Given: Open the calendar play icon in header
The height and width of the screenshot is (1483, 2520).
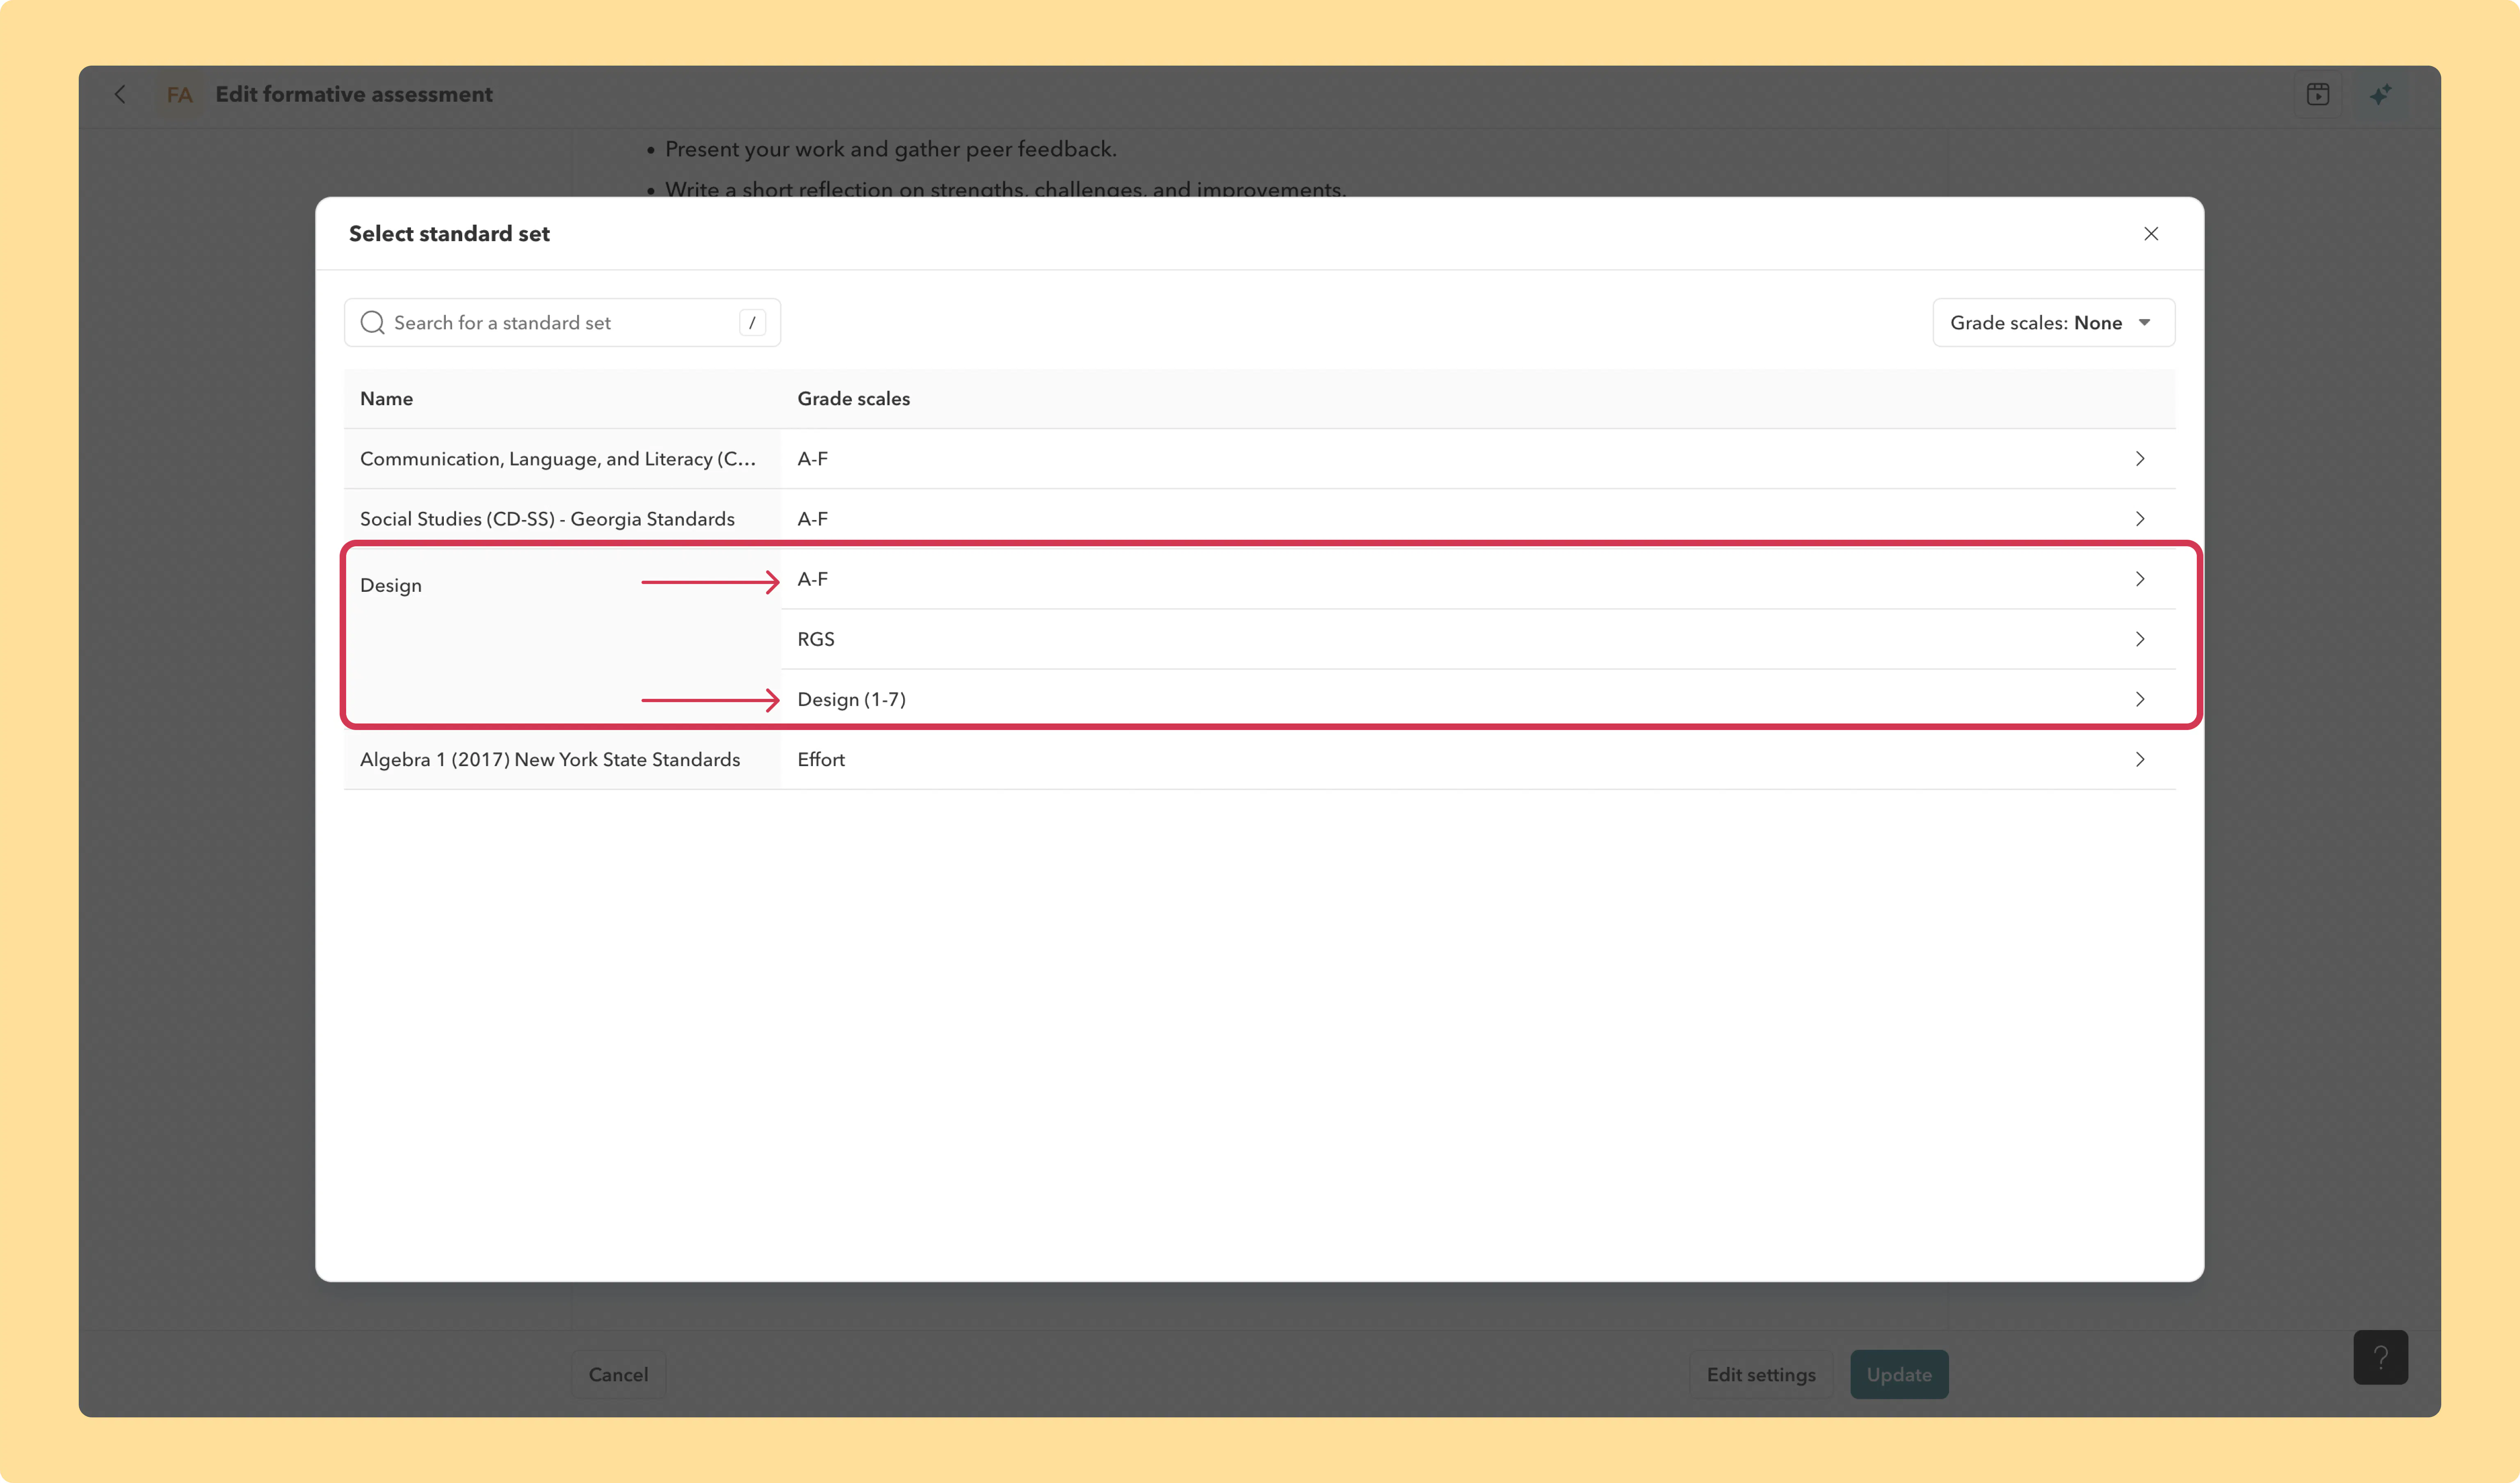Looking at the screenshot, I should click(2318, 94).
